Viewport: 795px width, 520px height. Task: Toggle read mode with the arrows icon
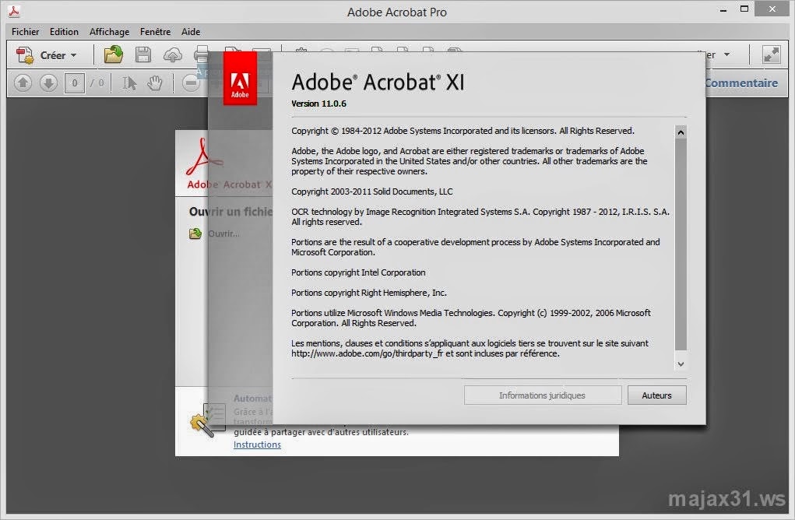pos(771,54)
